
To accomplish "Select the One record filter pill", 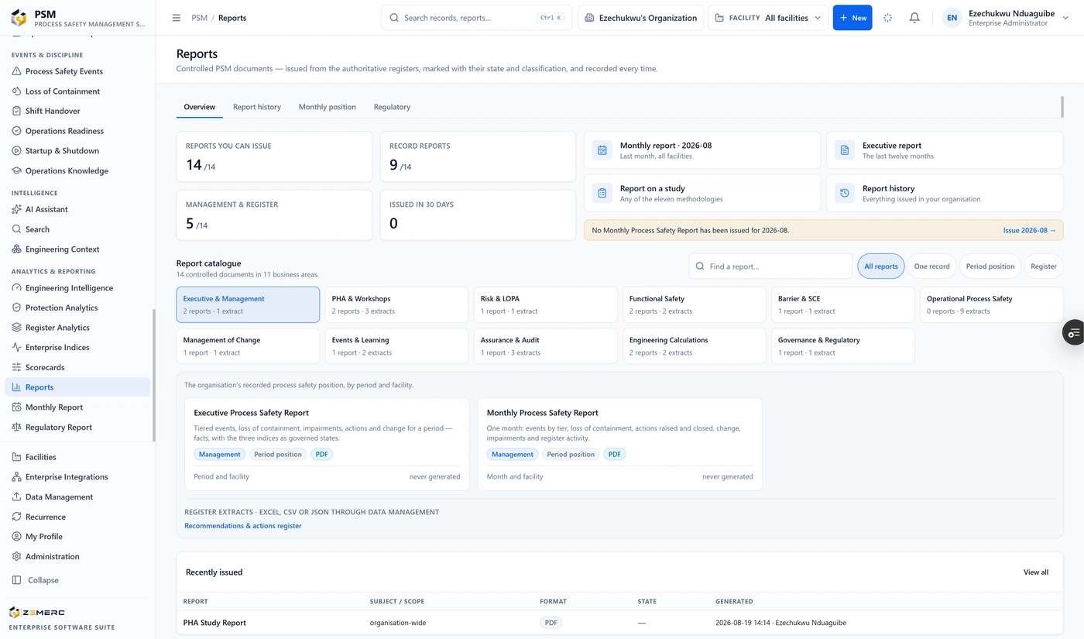I will [x=931, y=266].
